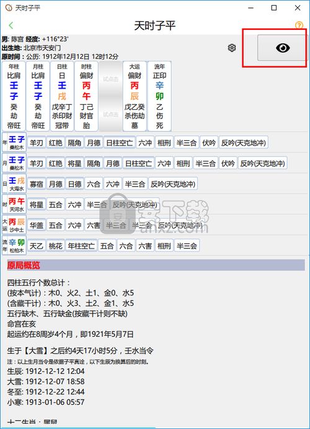Maximize the 天时子平 window

274,7
